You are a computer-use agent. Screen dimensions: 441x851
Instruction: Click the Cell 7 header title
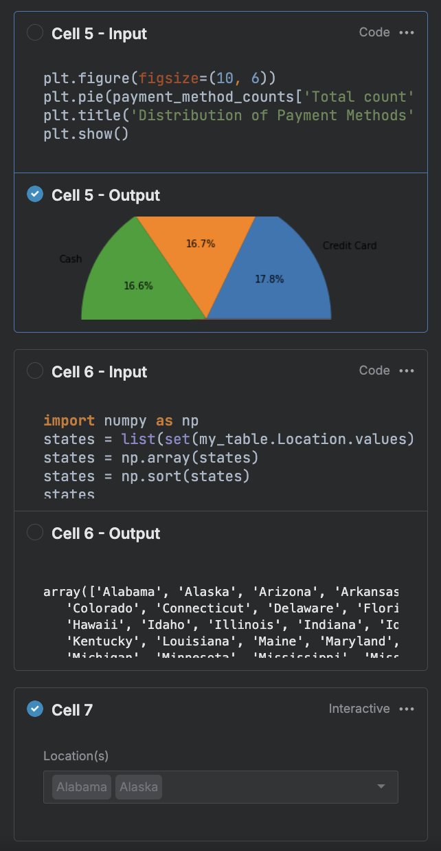tap(75, 709)
